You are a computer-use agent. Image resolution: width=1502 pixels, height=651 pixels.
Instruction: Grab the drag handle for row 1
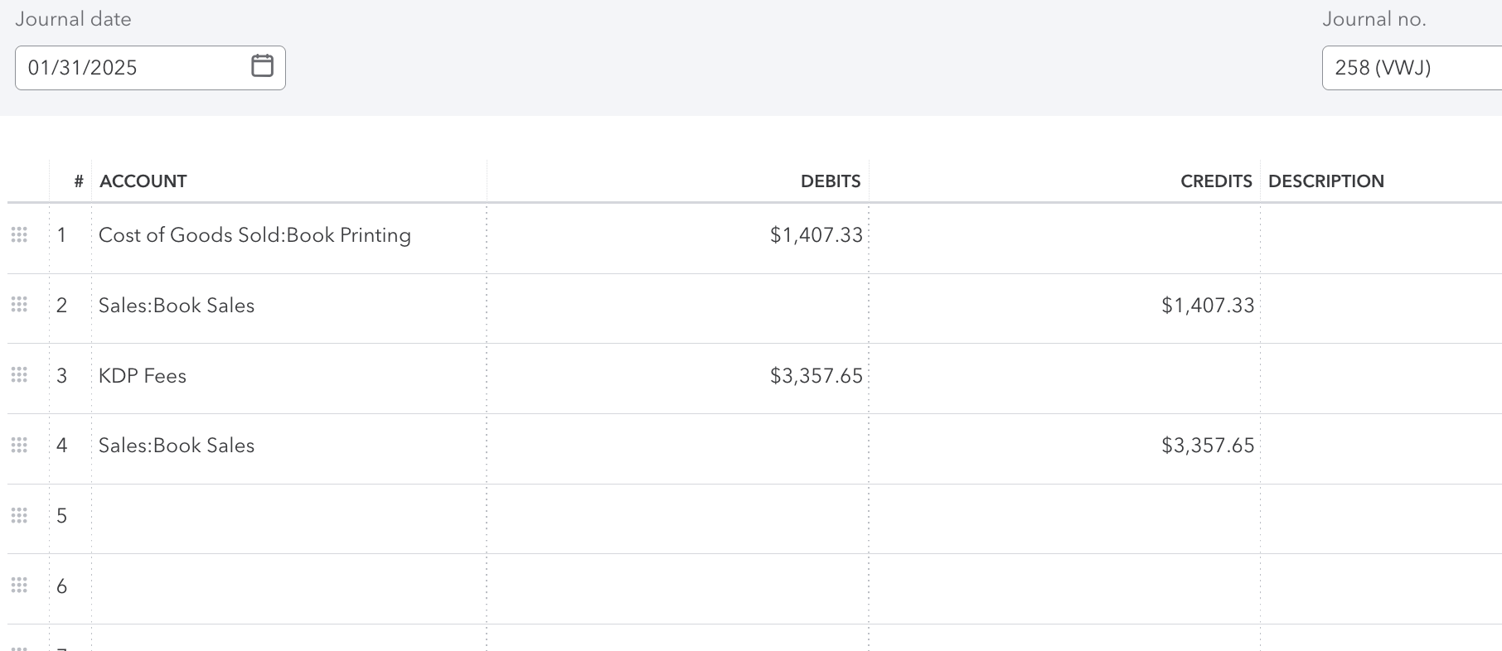pyautogui.click(x=19, y=235)
